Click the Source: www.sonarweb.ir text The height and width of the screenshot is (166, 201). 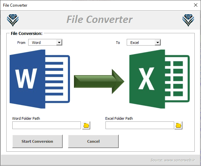[173, 160]
